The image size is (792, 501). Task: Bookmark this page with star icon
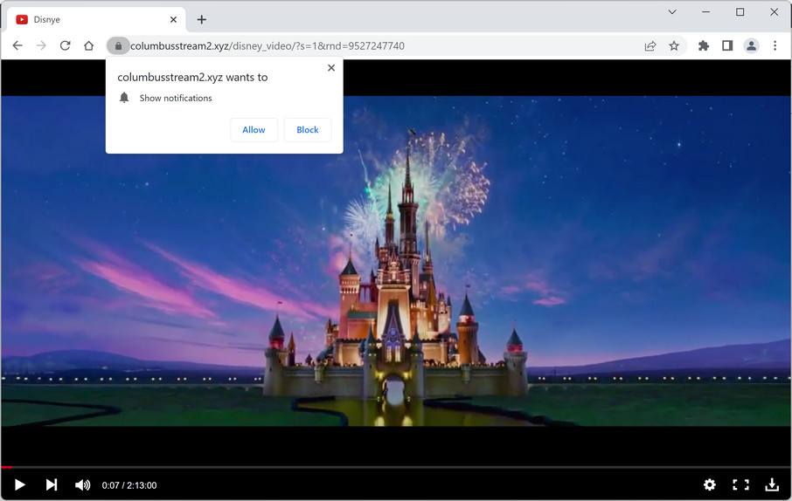pos(674,46)
